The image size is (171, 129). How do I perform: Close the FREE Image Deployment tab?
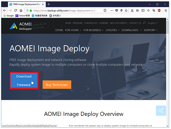43,4
